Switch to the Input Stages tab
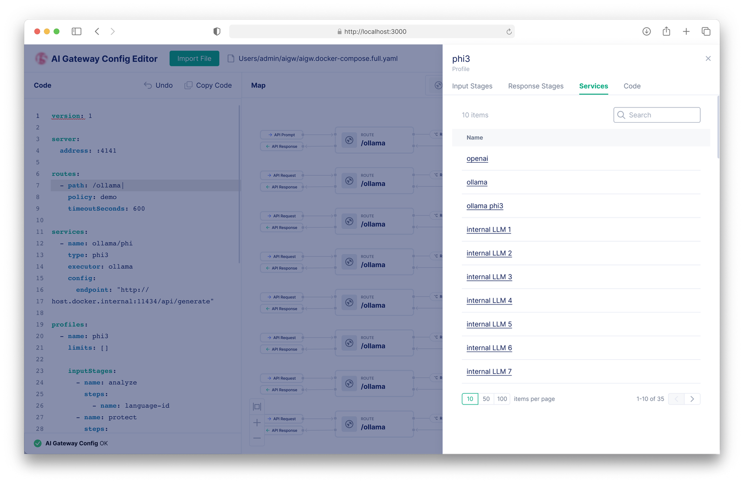The height and width of the screenshot is (483, 744). (x=472, y=86)
